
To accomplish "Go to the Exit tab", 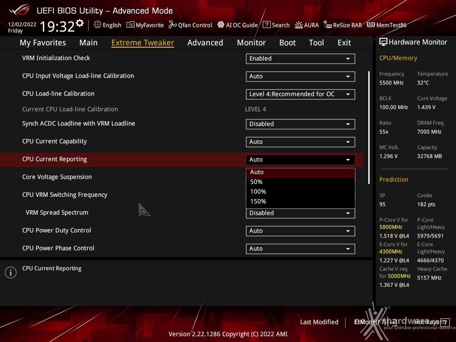I will [x=344, y=43].
